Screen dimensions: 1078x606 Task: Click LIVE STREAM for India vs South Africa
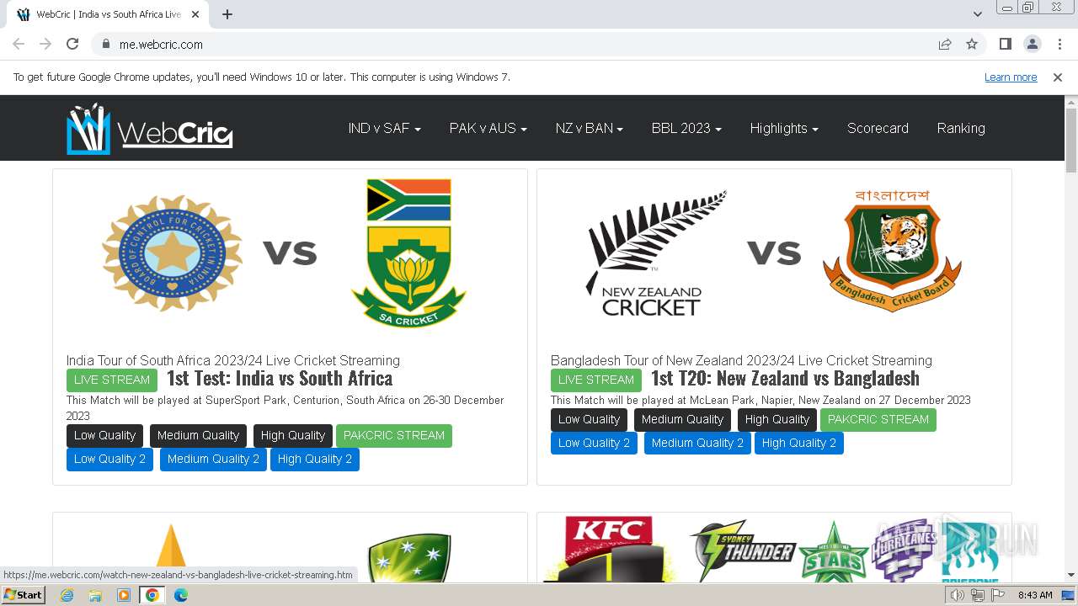[x=112, y=380]
